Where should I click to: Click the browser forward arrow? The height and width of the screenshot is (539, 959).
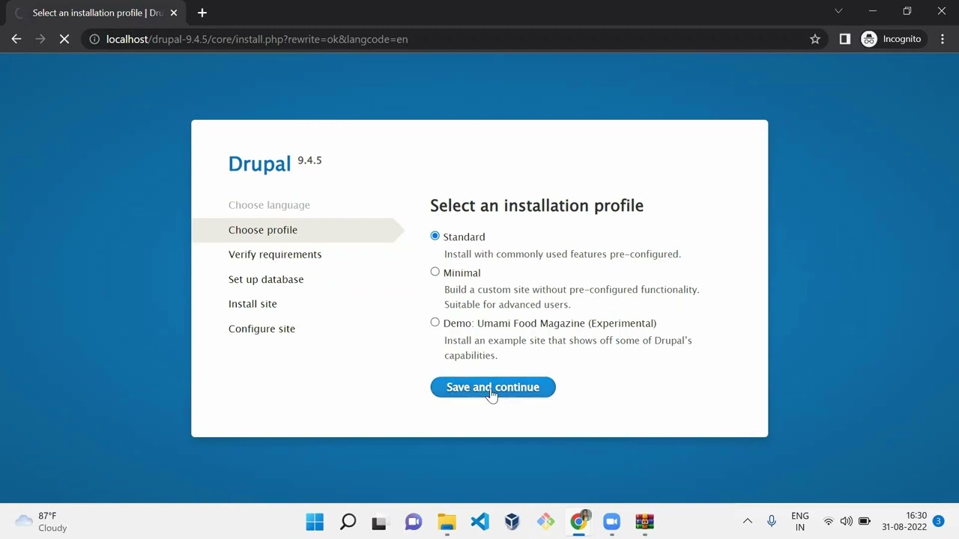pos(40,39)
